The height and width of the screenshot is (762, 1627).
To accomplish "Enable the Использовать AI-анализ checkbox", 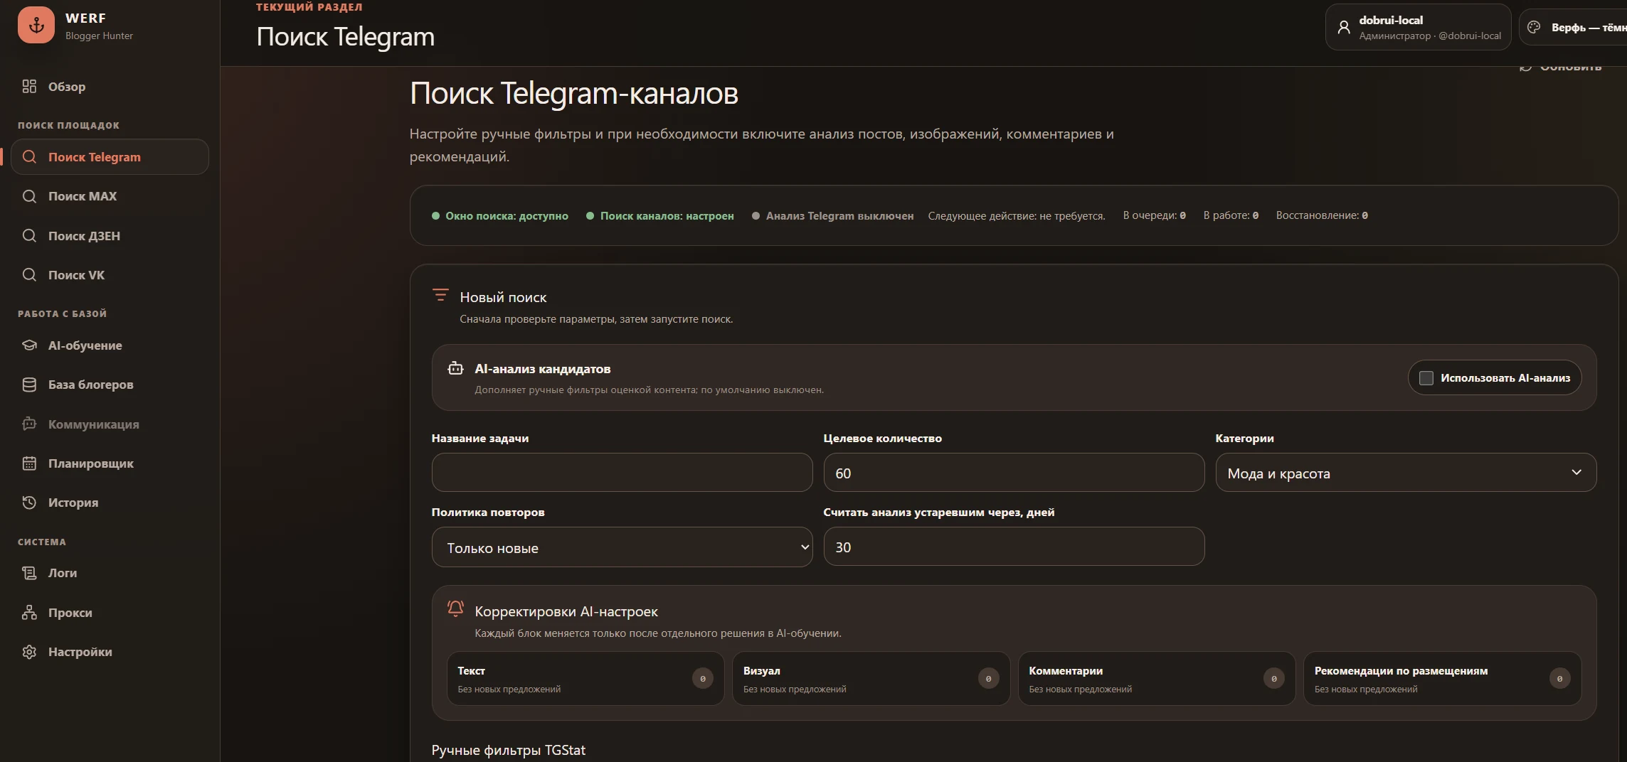I will coord(1426,378).
